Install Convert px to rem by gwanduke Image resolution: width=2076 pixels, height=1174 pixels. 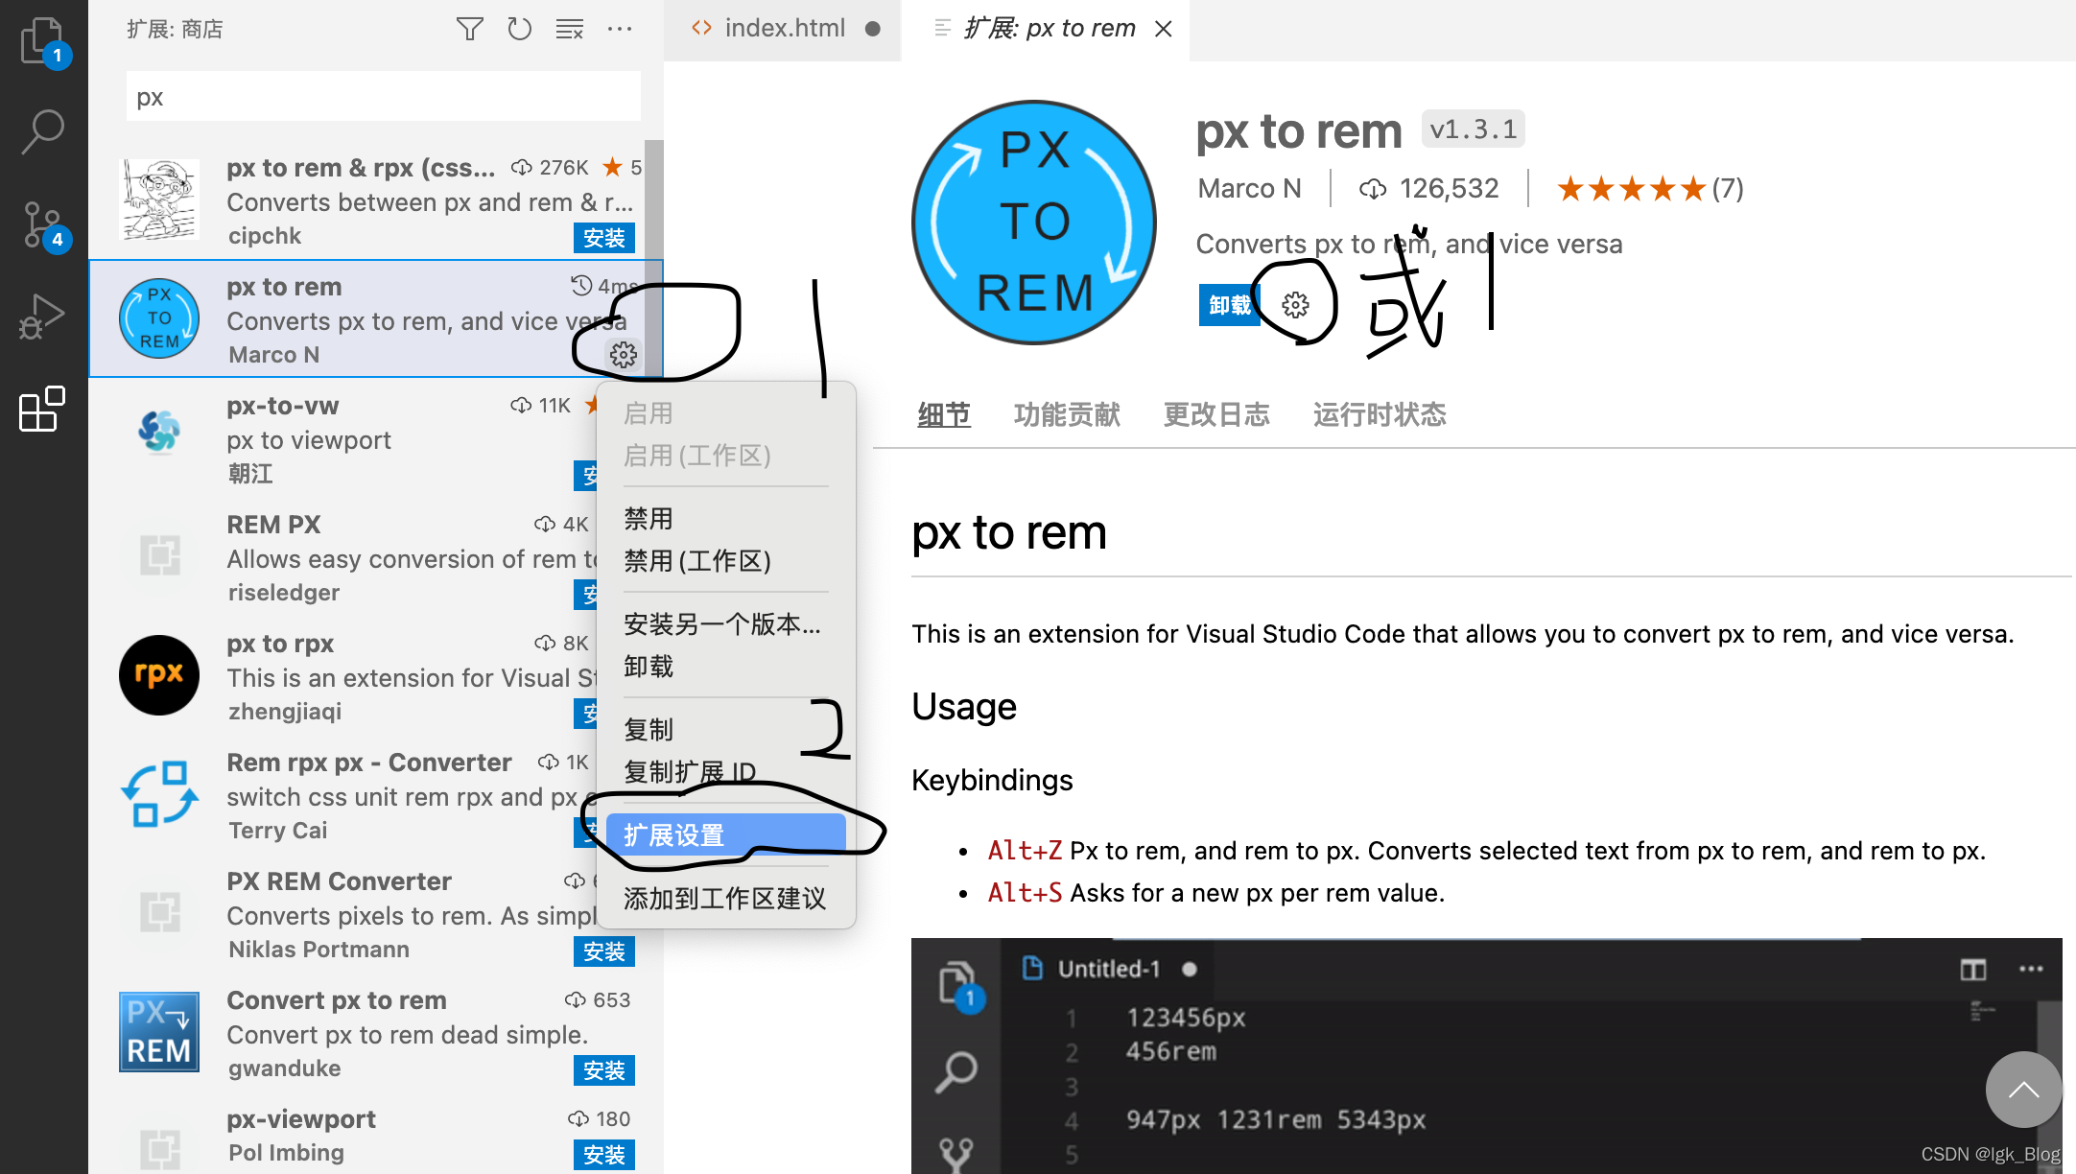click(604, 1070)
